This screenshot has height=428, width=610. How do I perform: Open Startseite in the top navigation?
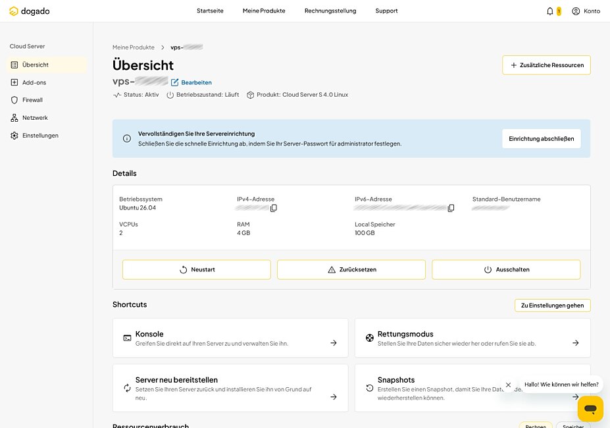point(210,11)
